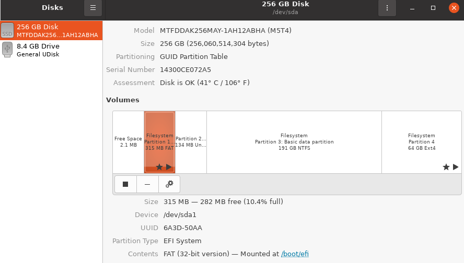Select the SSD icon for 256 GB Disk
Screen dimensions: 464x263
(7, 30)
